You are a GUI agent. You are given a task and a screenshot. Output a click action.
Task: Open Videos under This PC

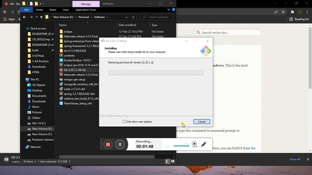(36, 118)
